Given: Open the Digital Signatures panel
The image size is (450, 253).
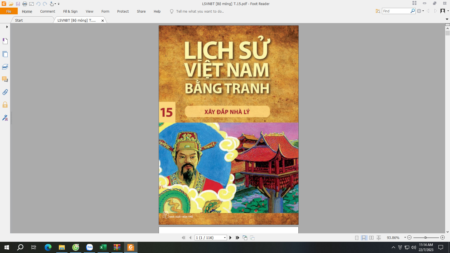Looking at the screenshot, I should tap(5, 118).
